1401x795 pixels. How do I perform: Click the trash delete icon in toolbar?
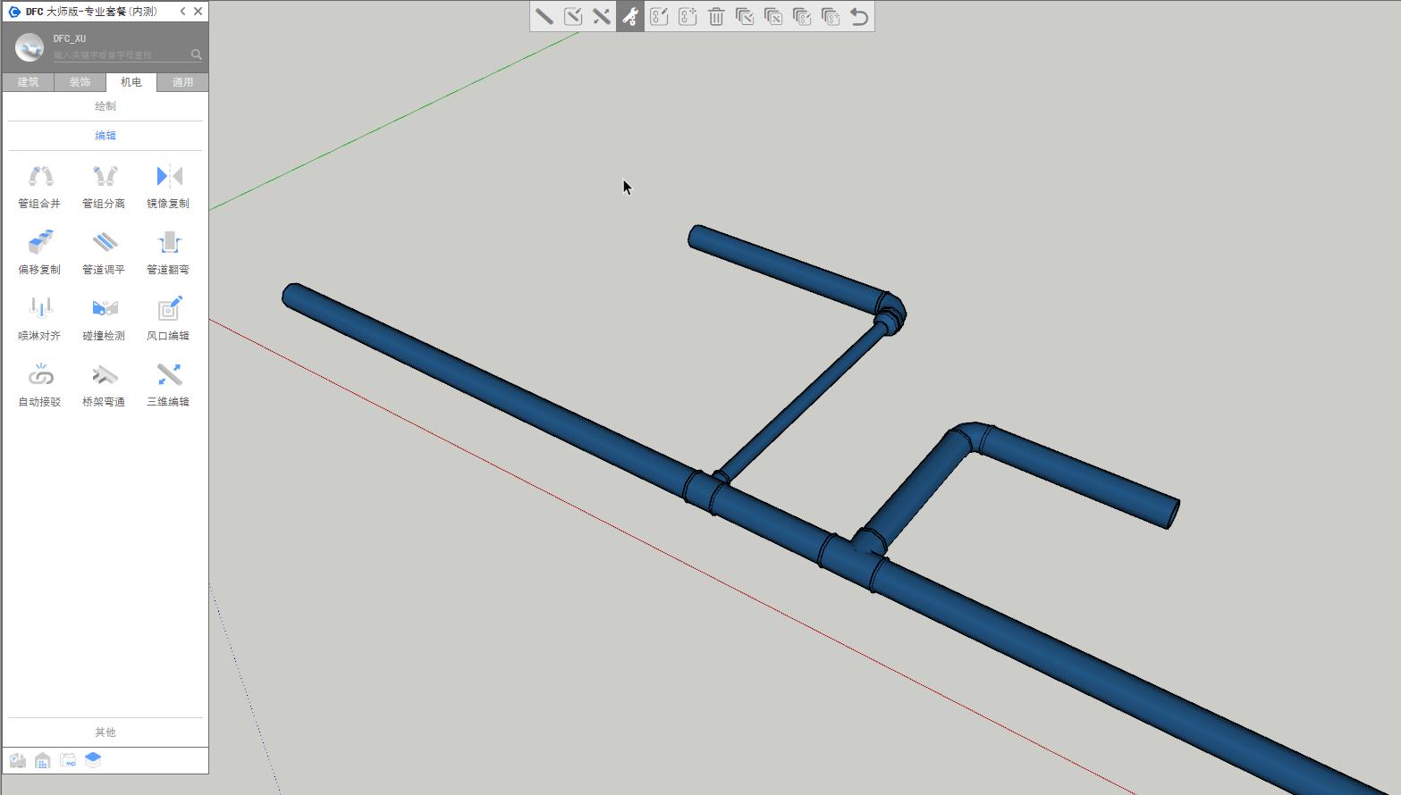click(x=716, y=17)
